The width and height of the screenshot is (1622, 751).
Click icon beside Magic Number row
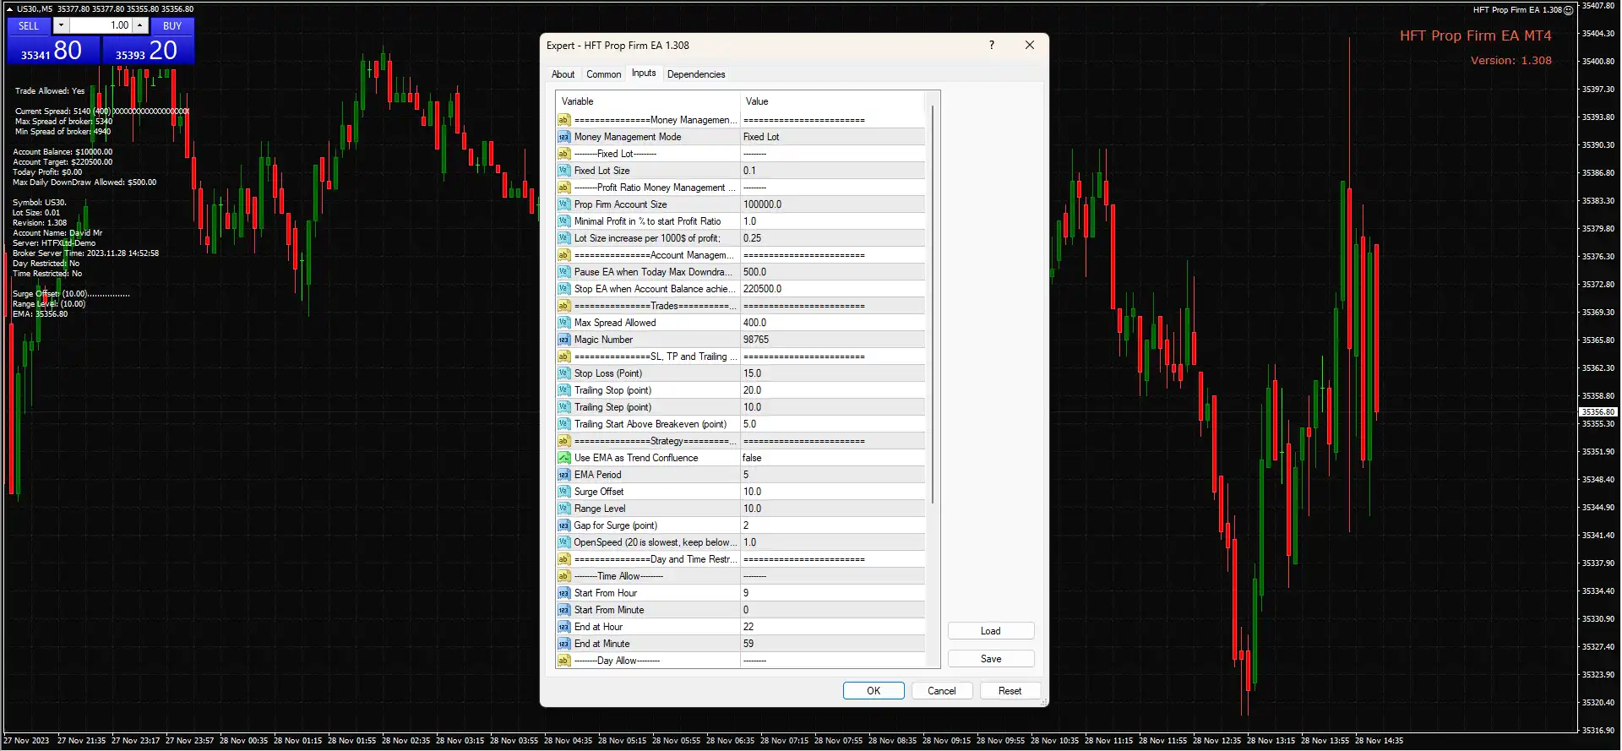pos(563,340)
